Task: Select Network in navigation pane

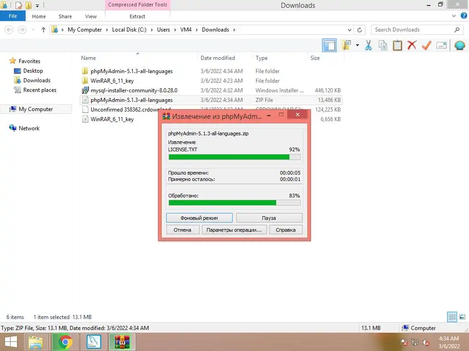Action: (x=29, y=128)
